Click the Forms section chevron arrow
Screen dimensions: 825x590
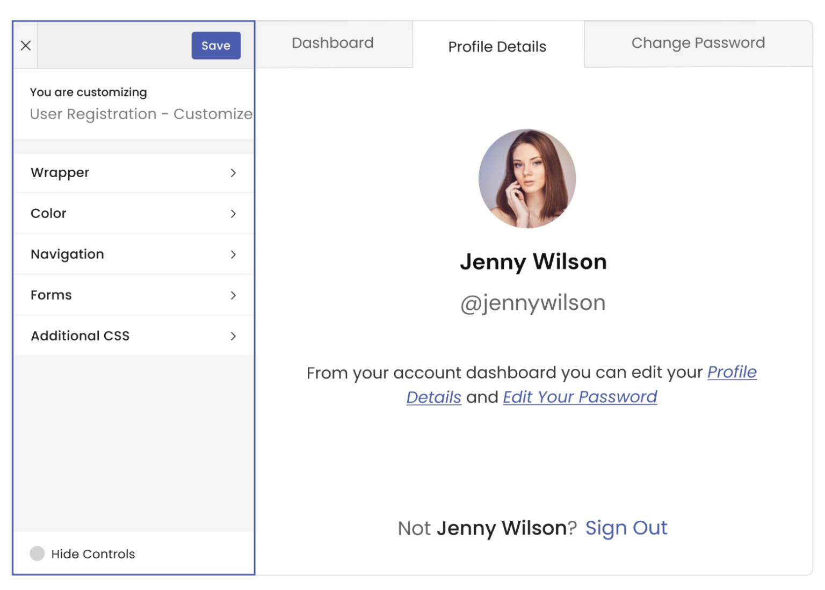(234, 295)
